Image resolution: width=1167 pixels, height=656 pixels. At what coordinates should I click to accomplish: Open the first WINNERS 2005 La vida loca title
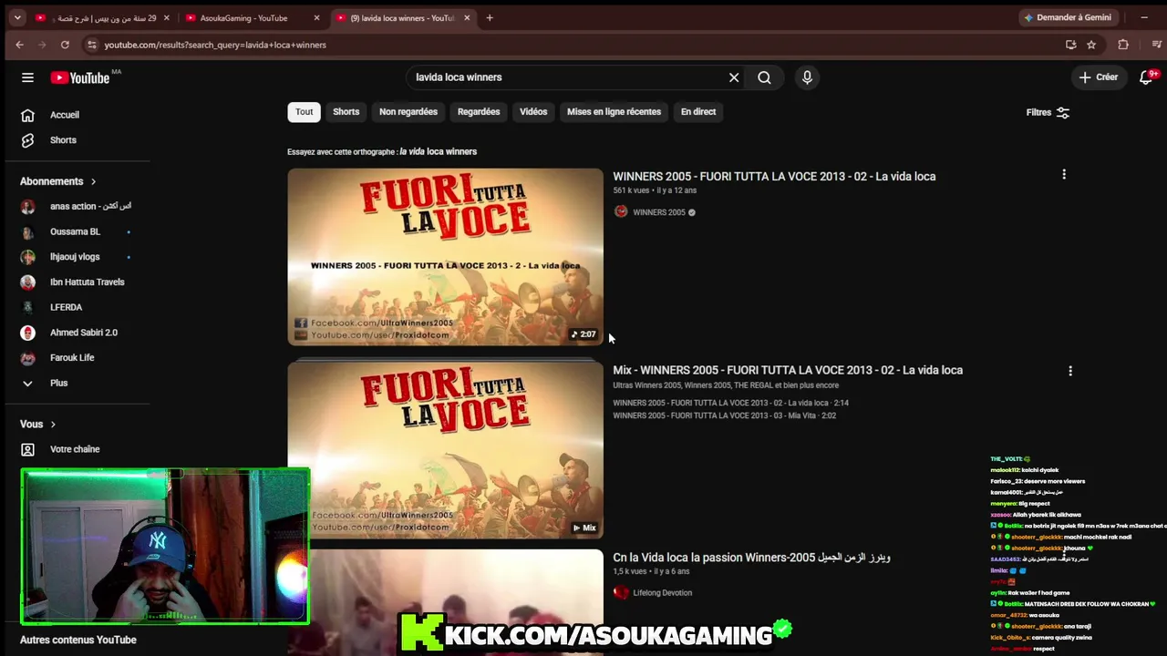point(774,177)
